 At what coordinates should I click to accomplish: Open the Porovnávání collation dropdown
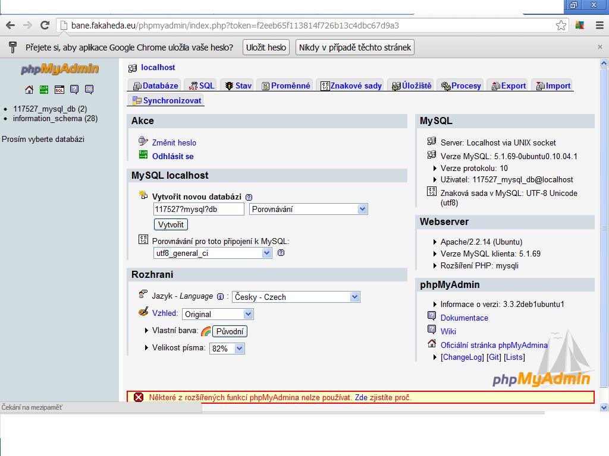[309, 210]
